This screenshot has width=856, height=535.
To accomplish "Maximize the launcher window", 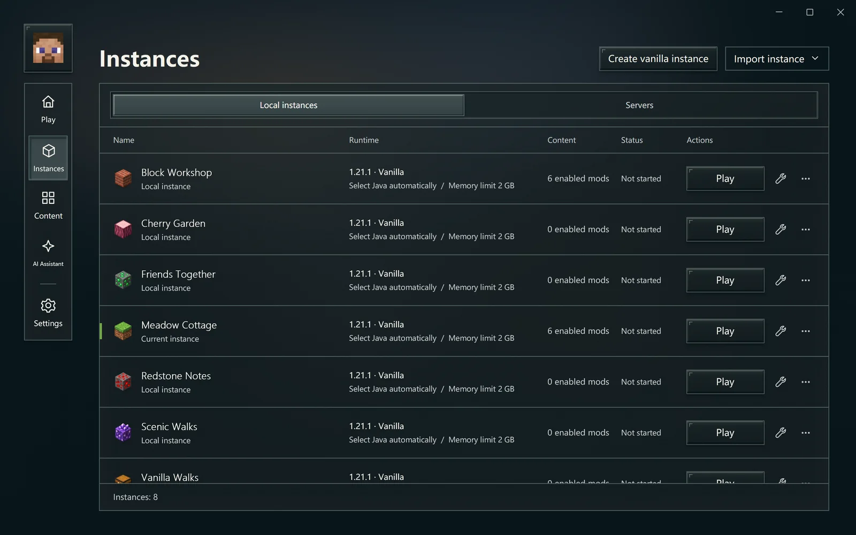I will [x=809, y=12].
